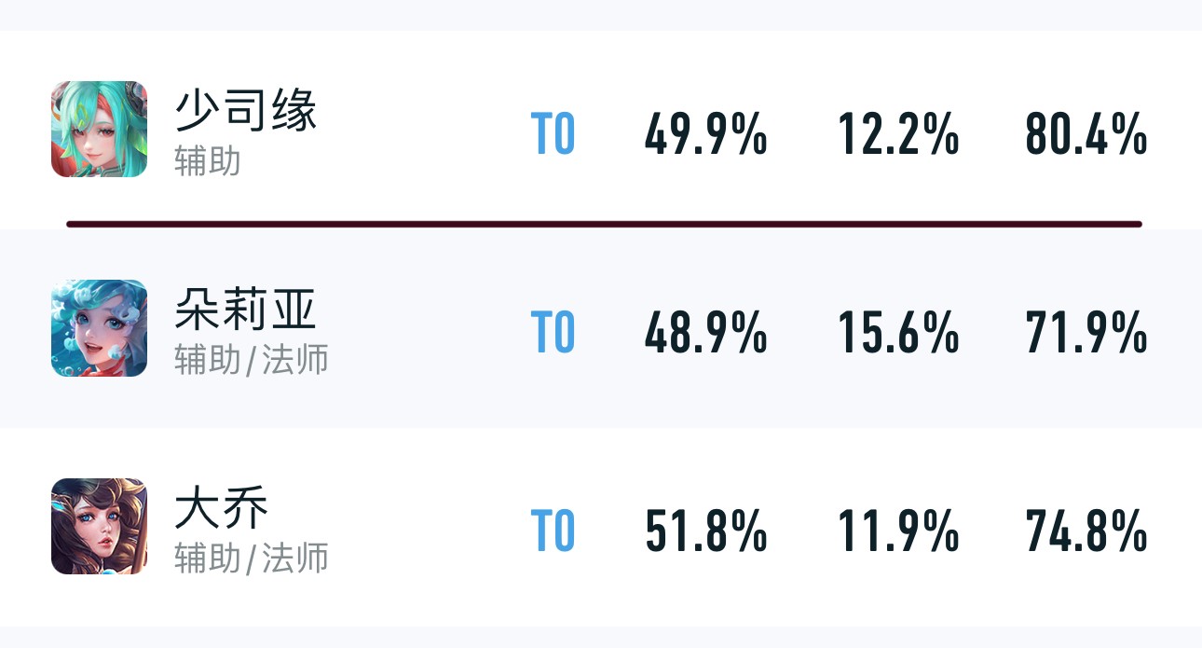Click the 15.6% stat value
The width and height of the screenshot is (1202, 648).
(898, 333)
